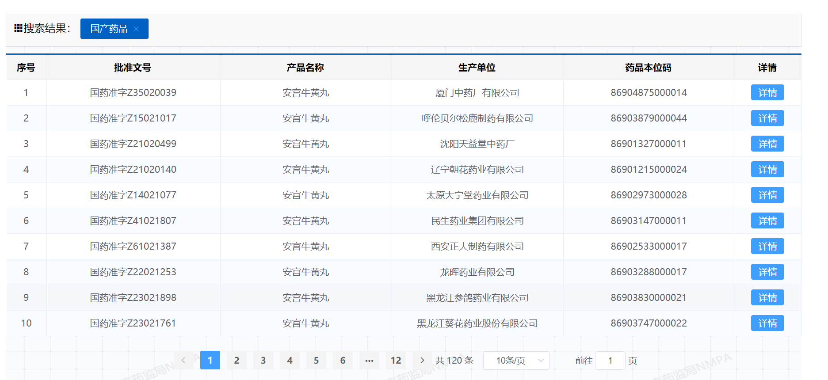Open 详情 for 民生药业集团有限公司
The width and height of the screenshot is (828, 380).
767,221
